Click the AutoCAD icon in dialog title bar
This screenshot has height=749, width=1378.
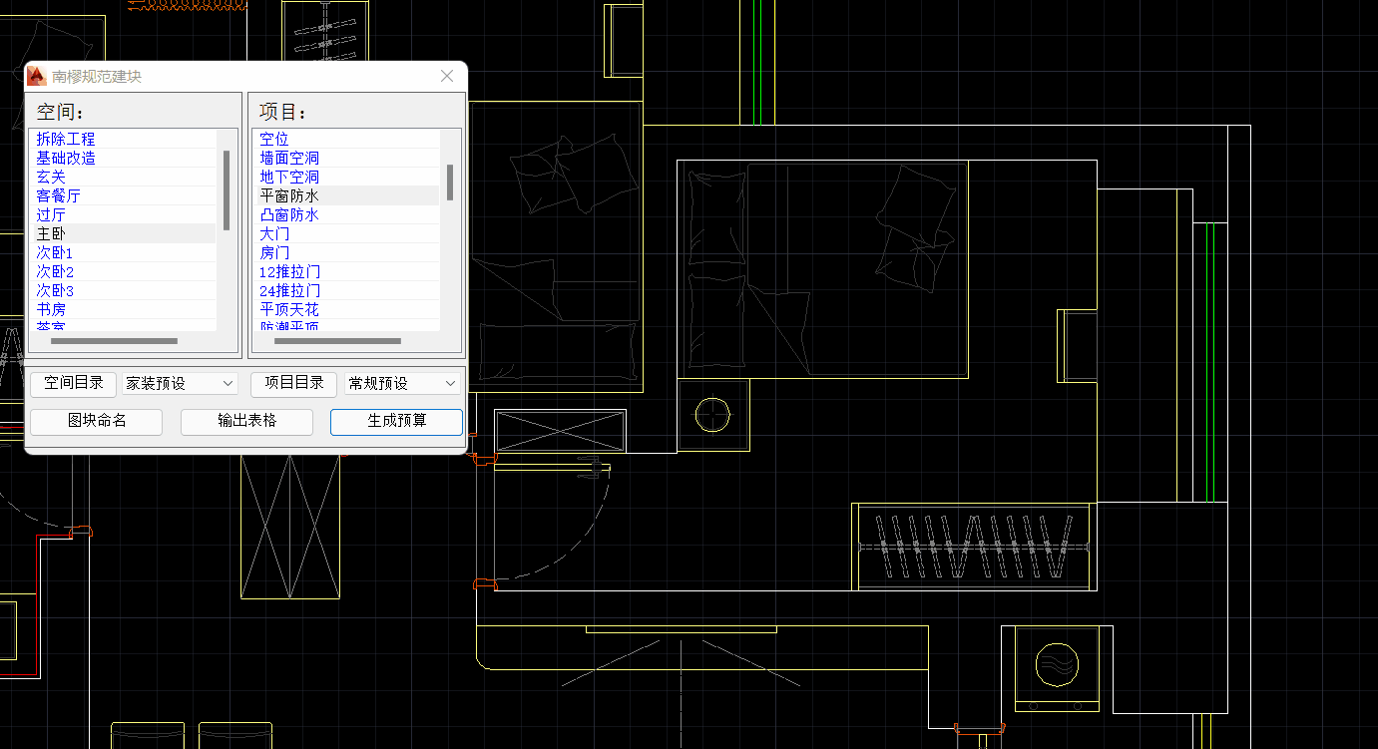coord(37,76)
